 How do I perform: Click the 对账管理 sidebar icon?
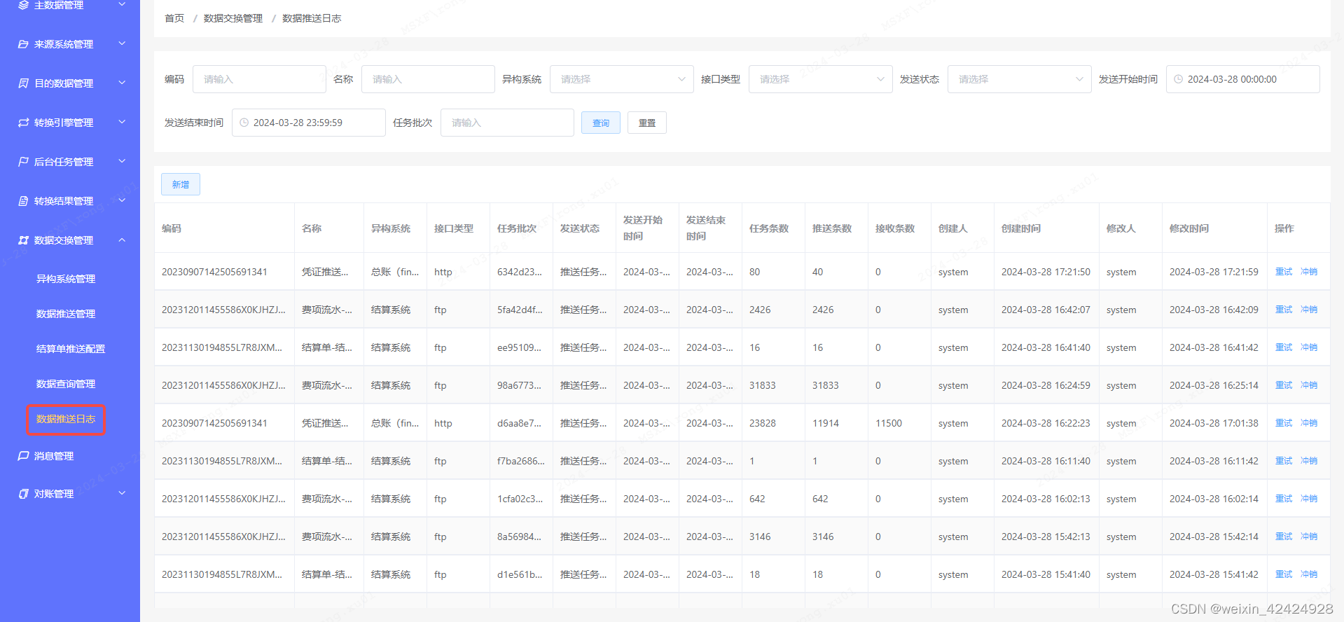pyautogui.click(x=23, y=494)
